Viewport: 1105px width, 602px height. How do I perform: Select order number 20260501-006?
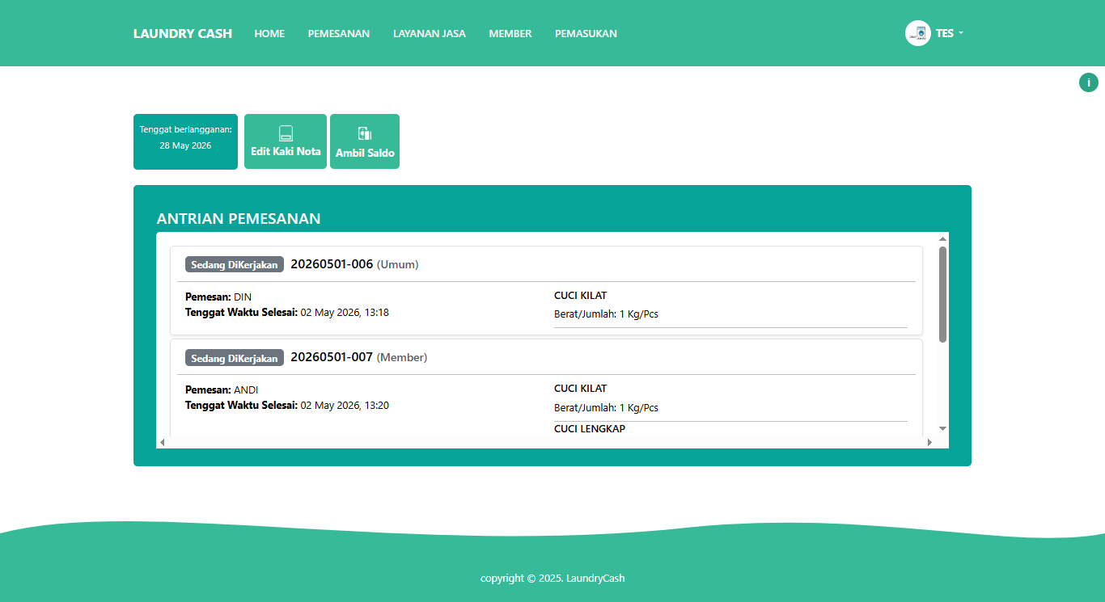click(332, 263)
